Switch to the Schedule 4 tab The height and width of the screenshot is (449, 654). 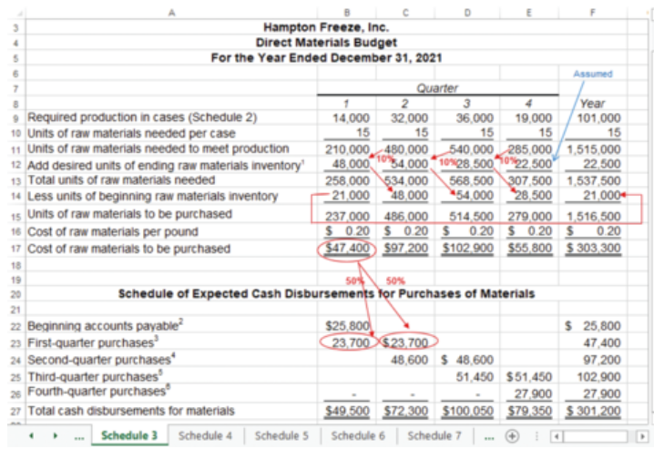pos(205,436)
